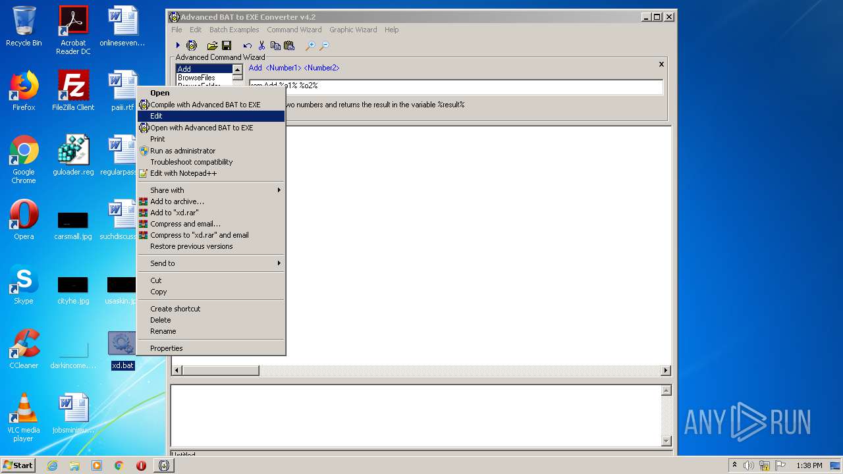Click the guloader.reg desktop file
Viewport: 843px width, 474px height.
pyautogui.click(x=73, y=155)
